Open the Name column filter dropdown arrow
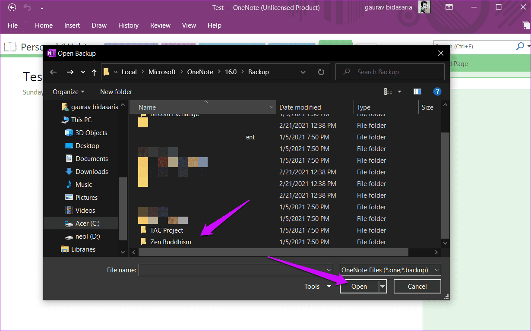Viewport: 531px width, 331px height. [x=272, y=107]
